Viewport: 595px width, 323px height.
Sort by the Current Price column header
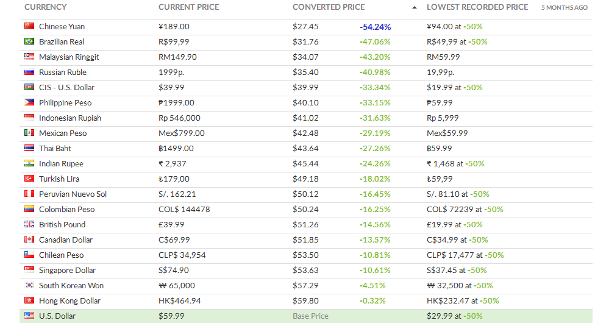(x=188, y=7)
